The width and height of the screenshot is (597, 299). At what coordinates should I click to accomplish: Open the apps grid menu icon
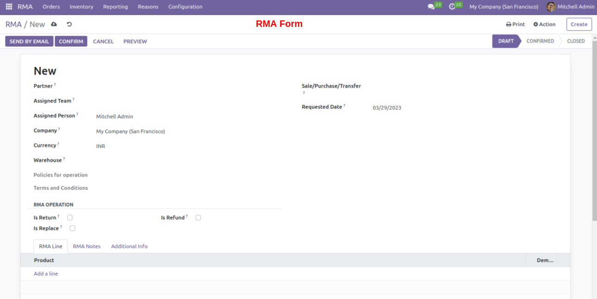tap(9, 6)
